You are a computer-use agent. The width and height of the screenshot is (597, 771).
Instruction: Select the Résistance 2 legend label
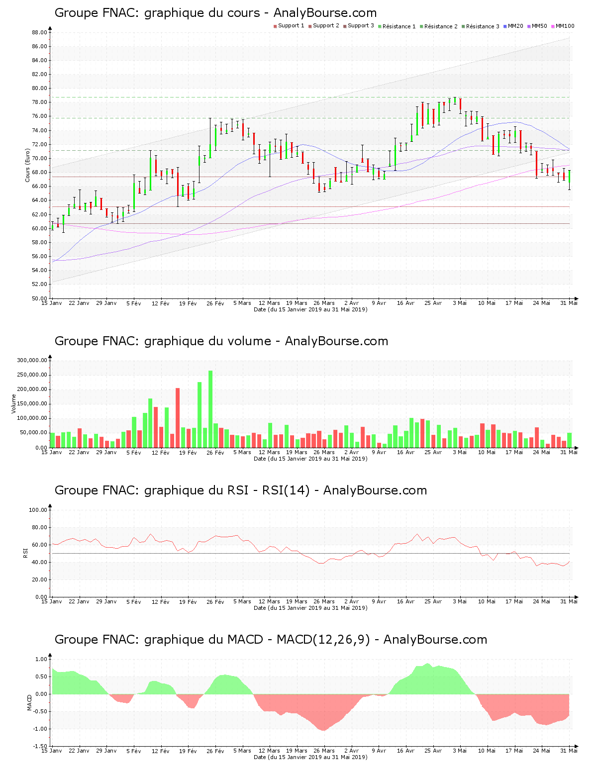point(441,26)
